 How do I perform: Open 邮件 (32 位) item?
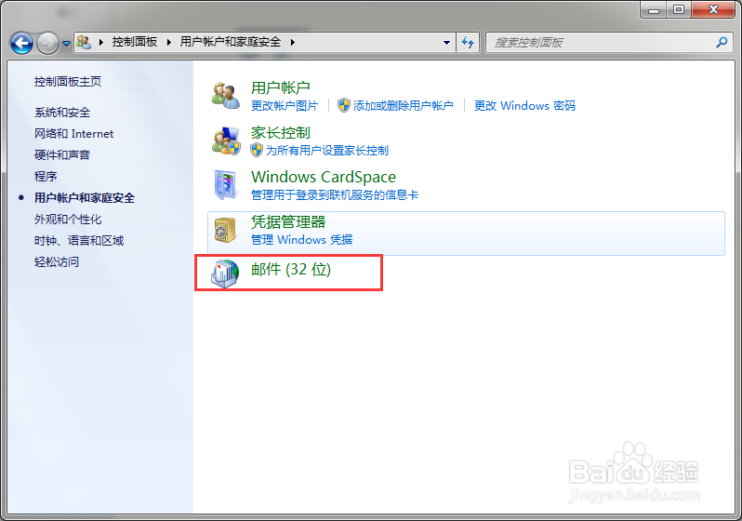click(290, 270)
